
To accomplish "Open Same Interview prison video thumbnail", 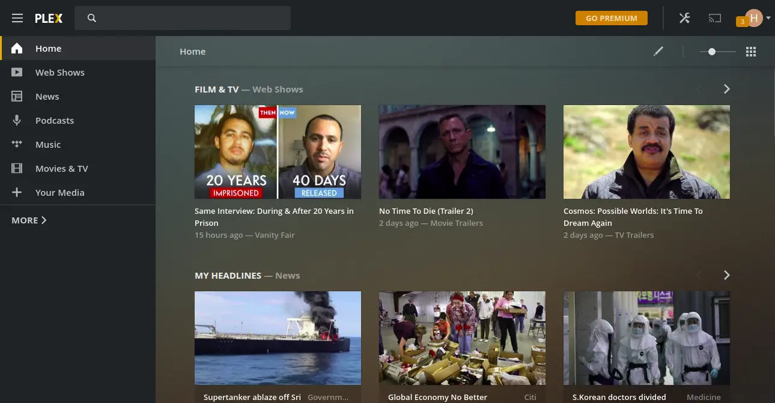I will tap(278, 152).
